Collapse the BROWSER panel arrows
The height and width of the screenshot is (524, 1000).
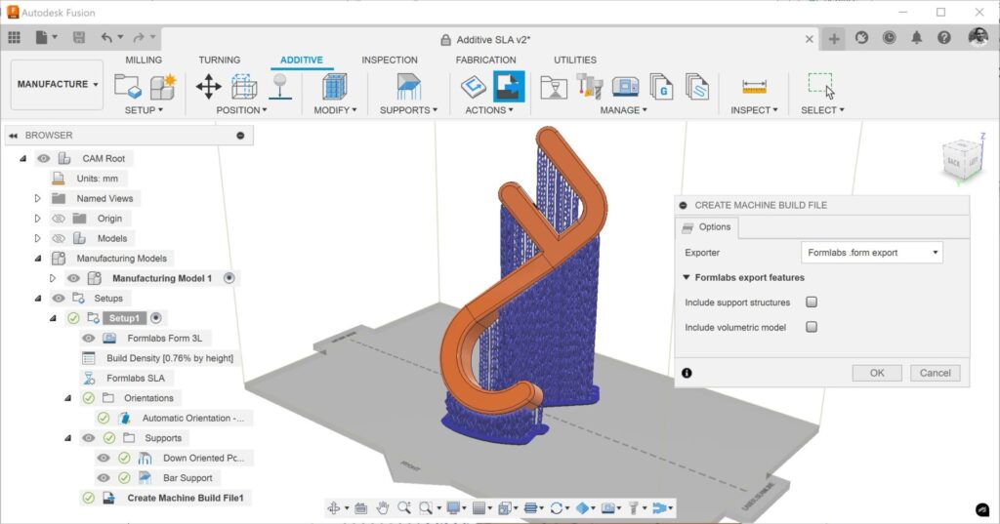click(x=13, y=135)
